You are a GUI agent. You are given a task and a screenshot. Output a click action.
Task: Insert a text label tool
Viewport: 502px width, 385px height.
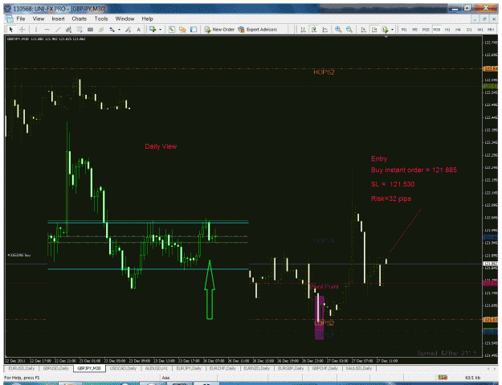click(90, 30)
